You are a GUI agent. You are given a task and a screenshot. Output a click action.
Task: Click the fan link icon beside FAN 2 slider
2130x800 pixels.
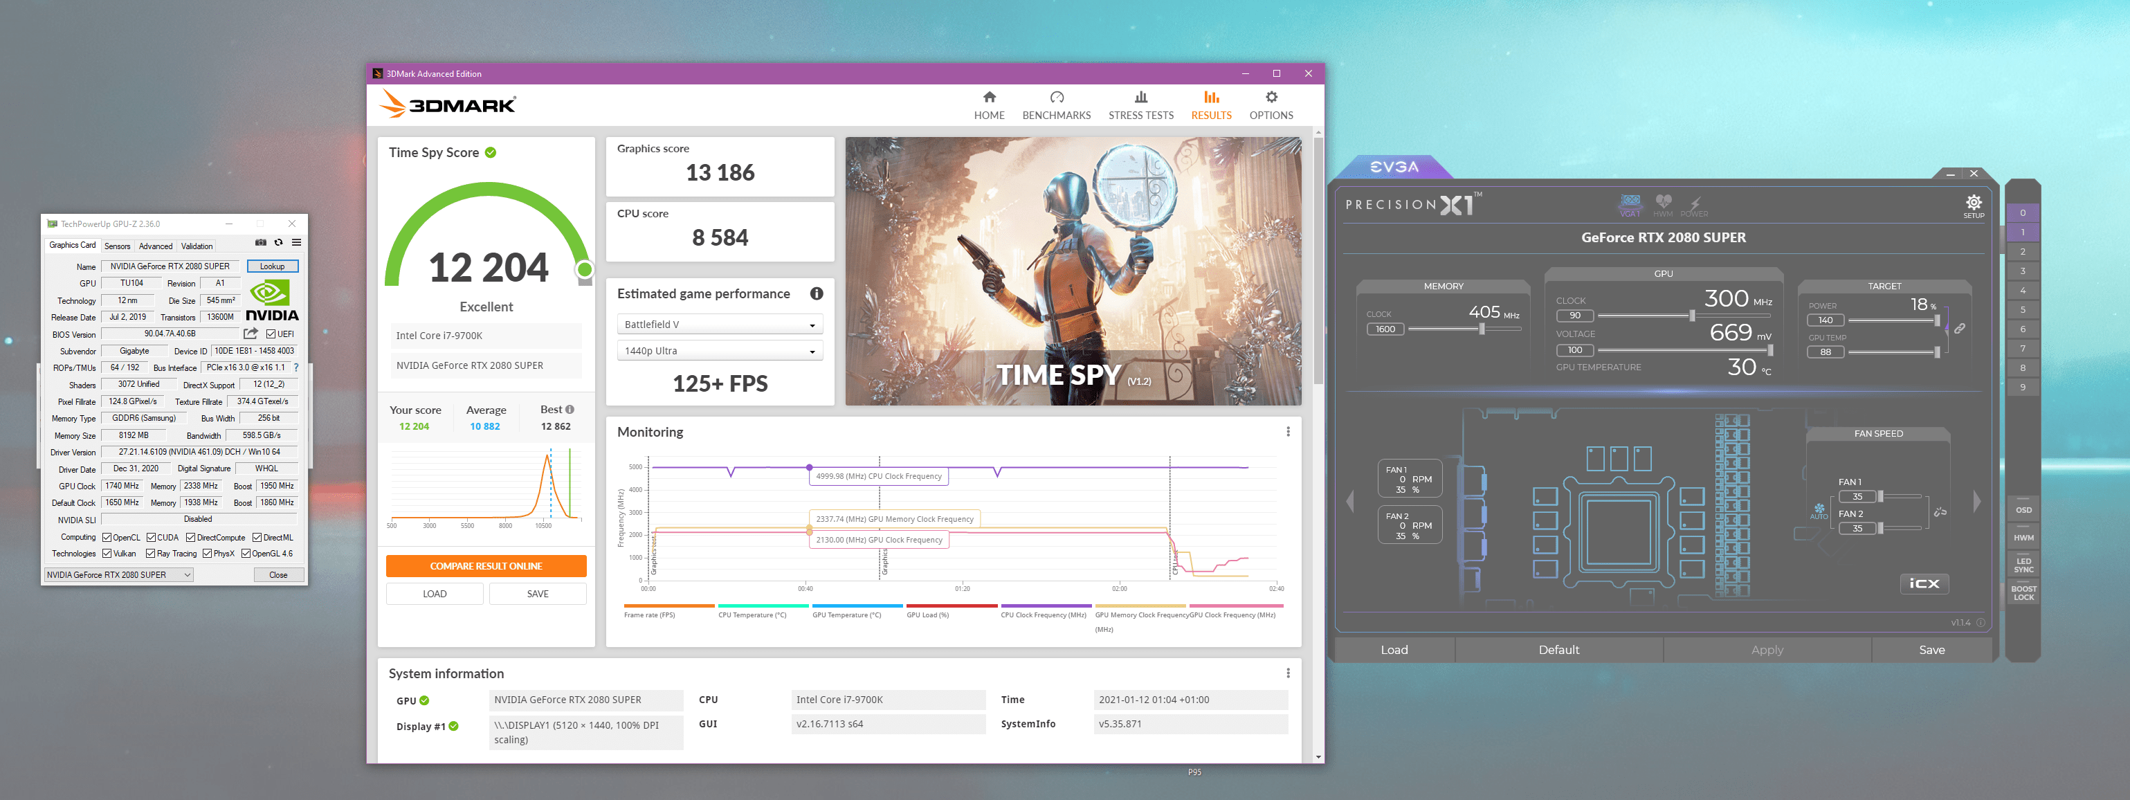pyautogui.click(x=1940, y=512)
